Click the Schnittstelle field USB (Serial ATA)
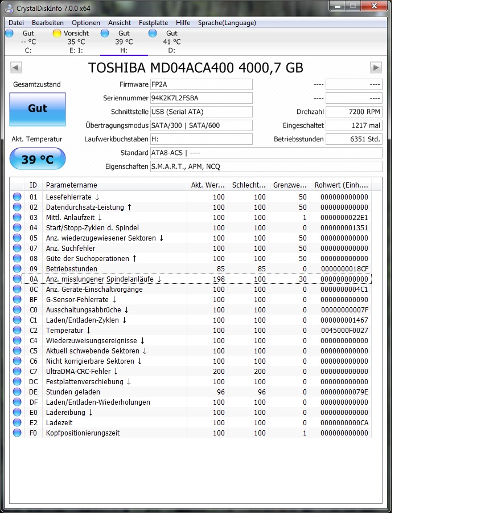Screen dimensions: 493x513 pos(202,112)
